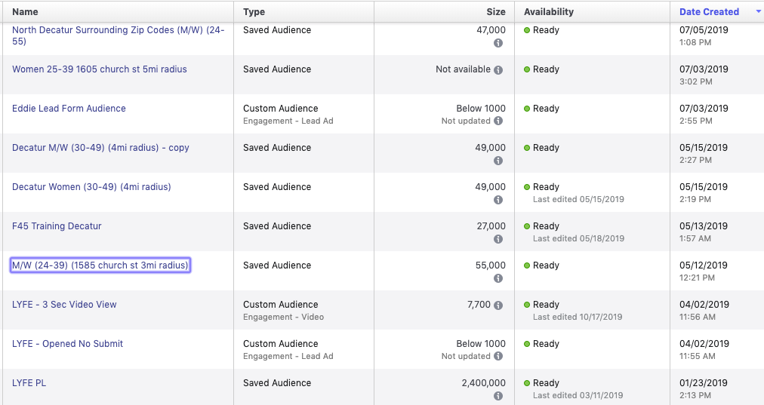Click info icon for North Decatur Surrounding Zip Codes size

(x=498, y=43)
